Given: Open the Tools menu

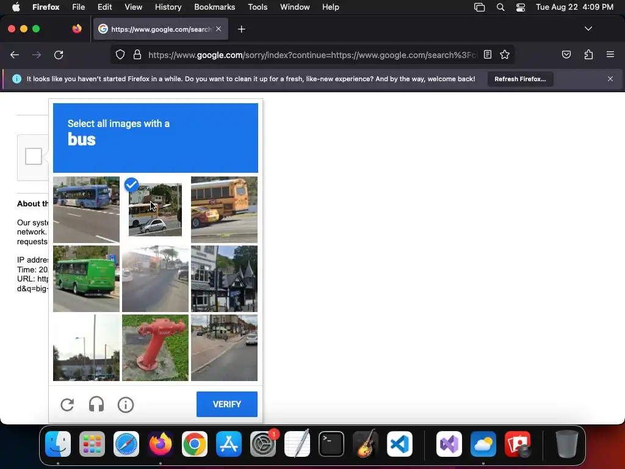Looking at the screenshot, I should [258, 7].
